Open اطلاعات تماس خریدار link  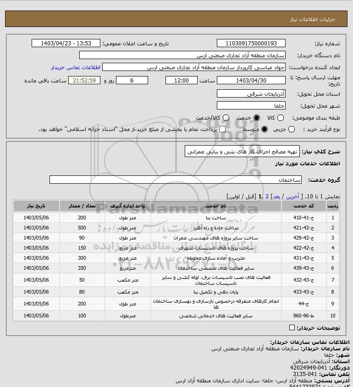76,67
